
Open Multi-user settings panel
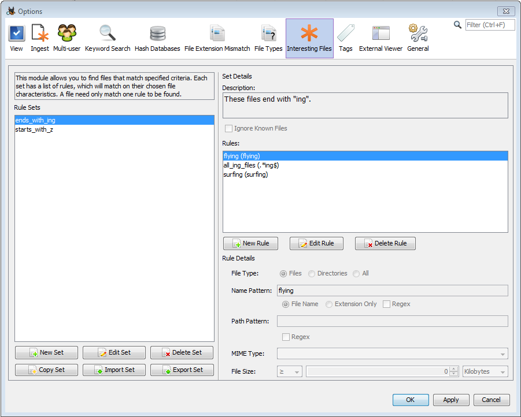[x=67, y=38]
